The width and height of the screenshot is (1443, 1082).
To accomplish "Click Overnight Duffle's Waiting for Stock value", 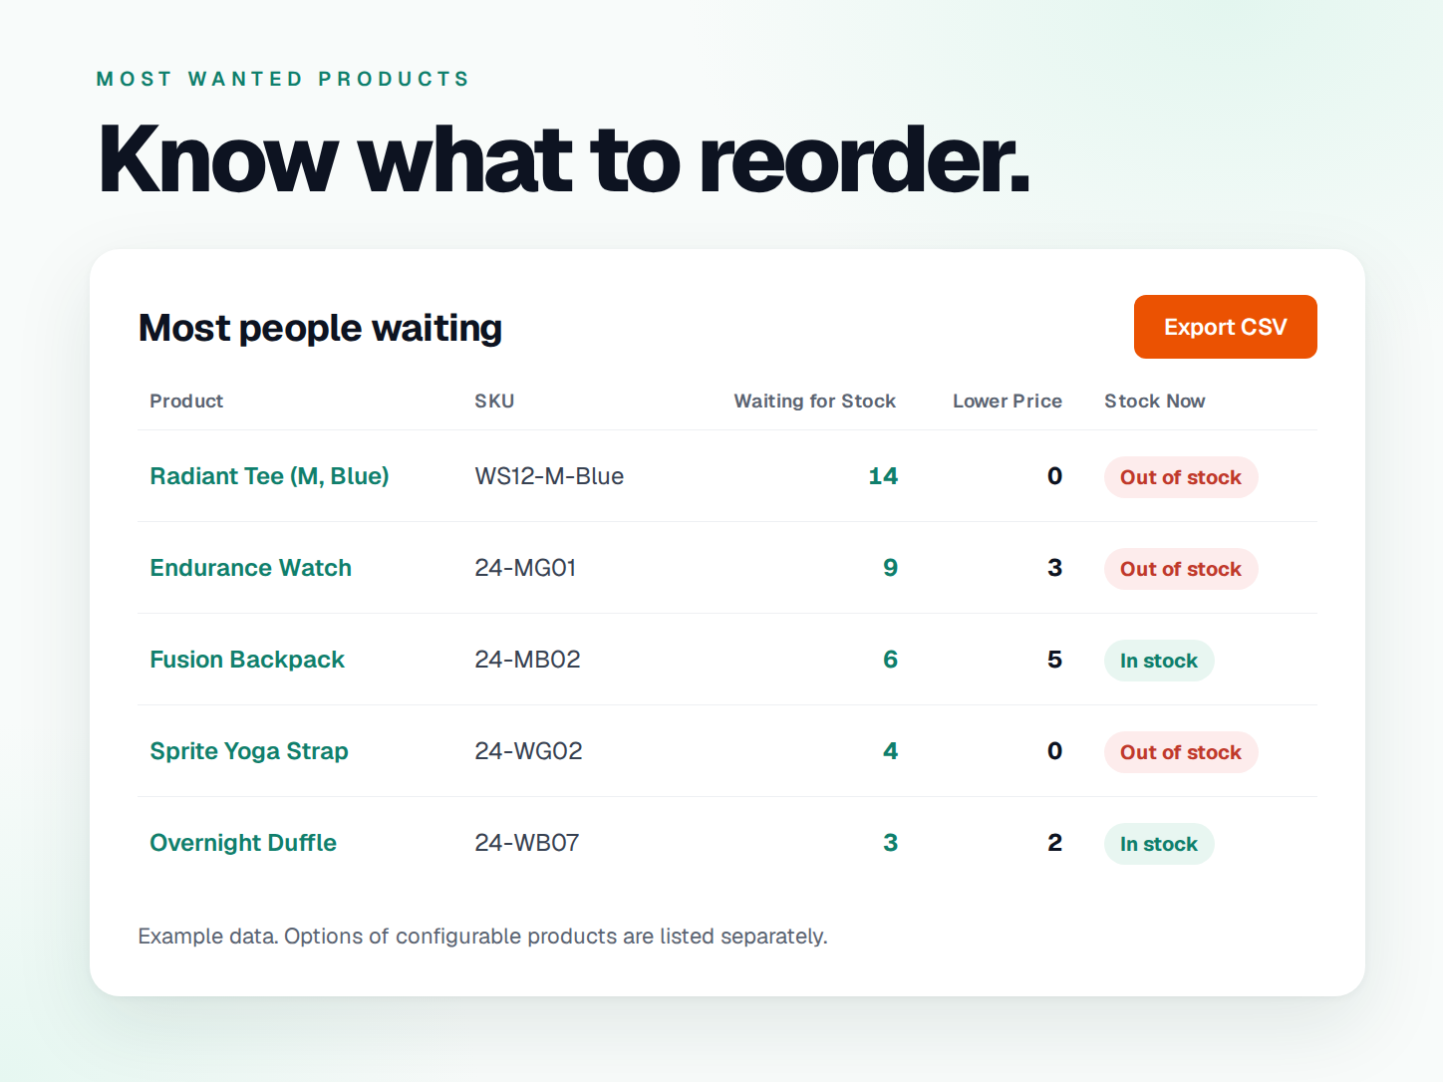I will point(890,843).
